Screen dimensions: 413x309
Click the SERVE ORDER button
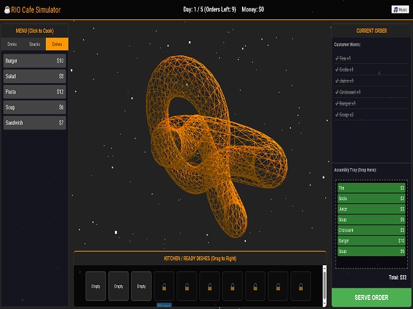[x=371, y=297]
